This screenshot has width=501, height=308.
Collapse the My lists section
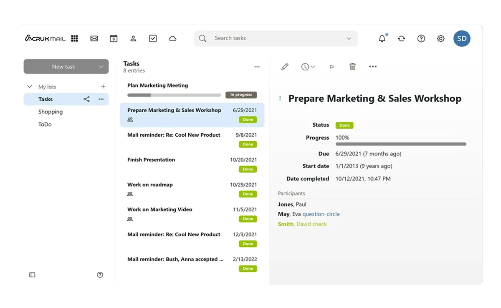[30, 87]
